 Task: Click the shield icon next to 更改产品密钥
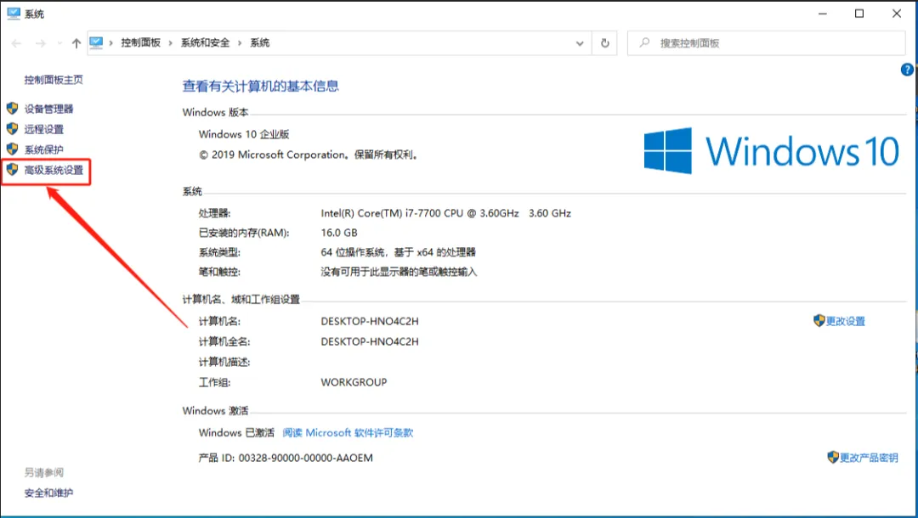[x=833, y=457]
